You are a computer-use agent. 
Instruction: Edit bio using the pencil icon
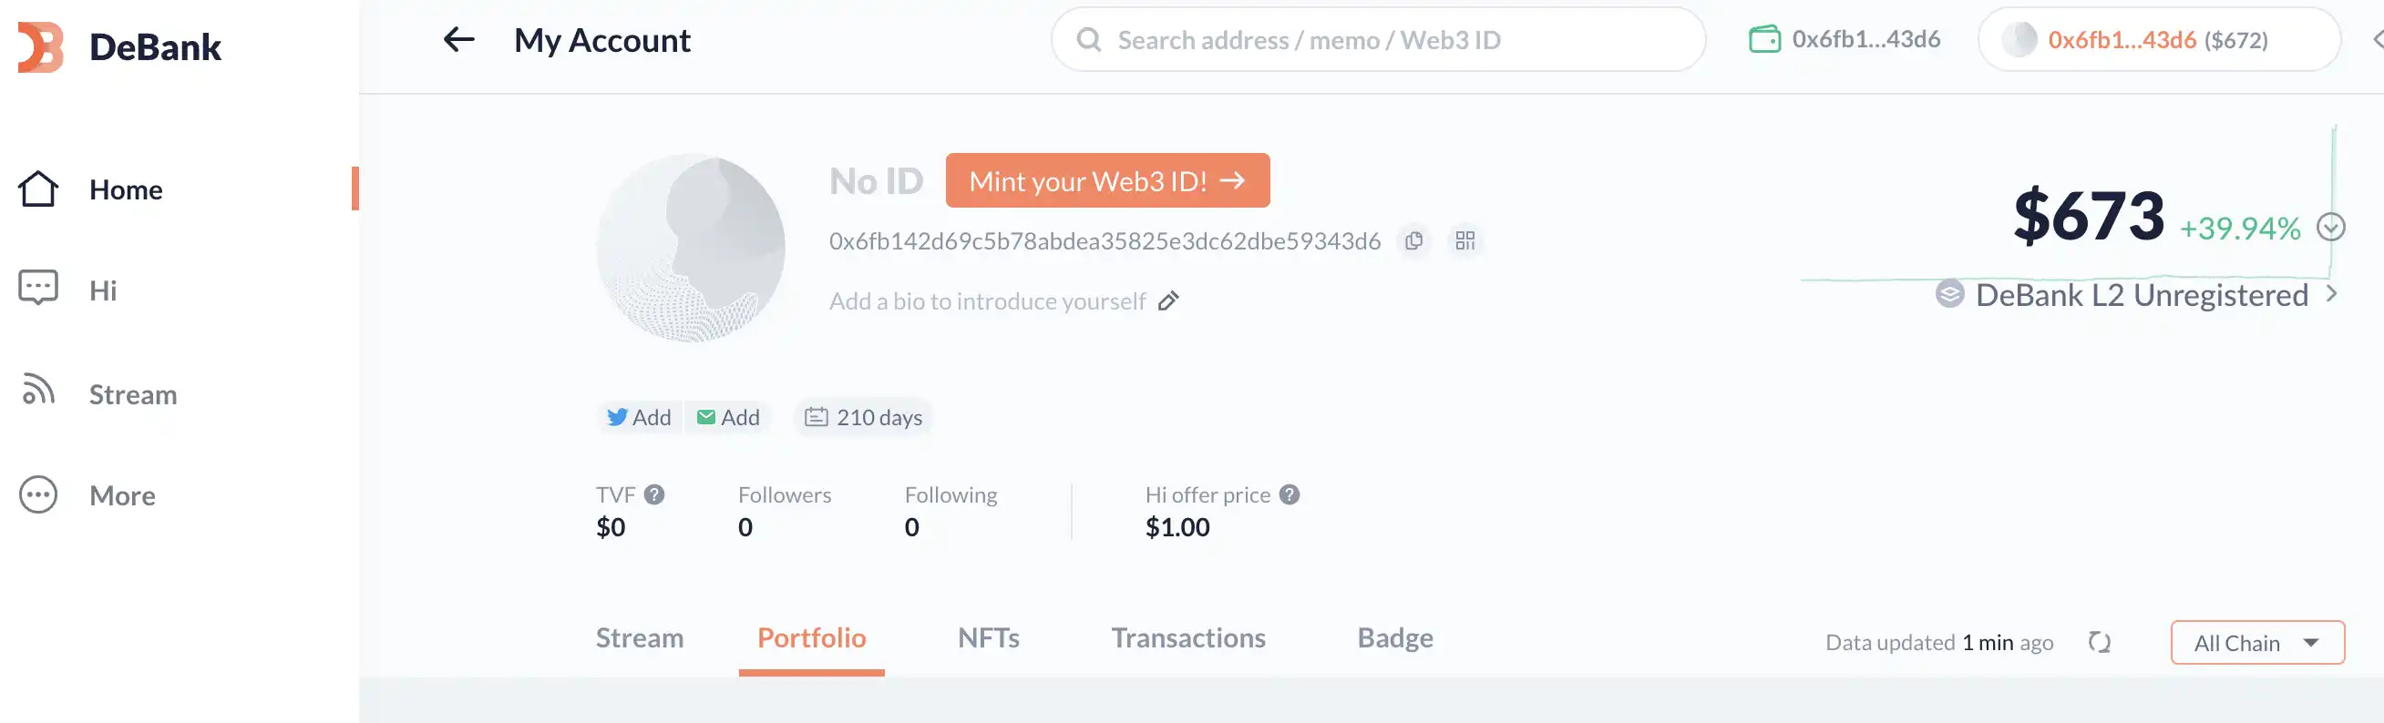[1169, 300]
